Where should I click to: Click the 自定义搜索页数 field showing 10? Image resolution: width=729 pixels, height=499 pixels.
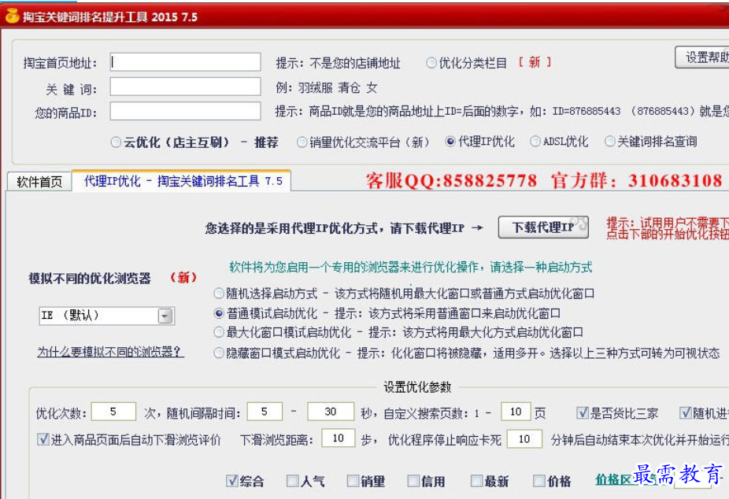click(516, 412)
